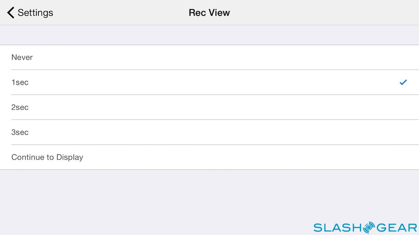Pick the 3sec option
The height and width of the screenshot is (235, 419).
[x=209, y=132]
